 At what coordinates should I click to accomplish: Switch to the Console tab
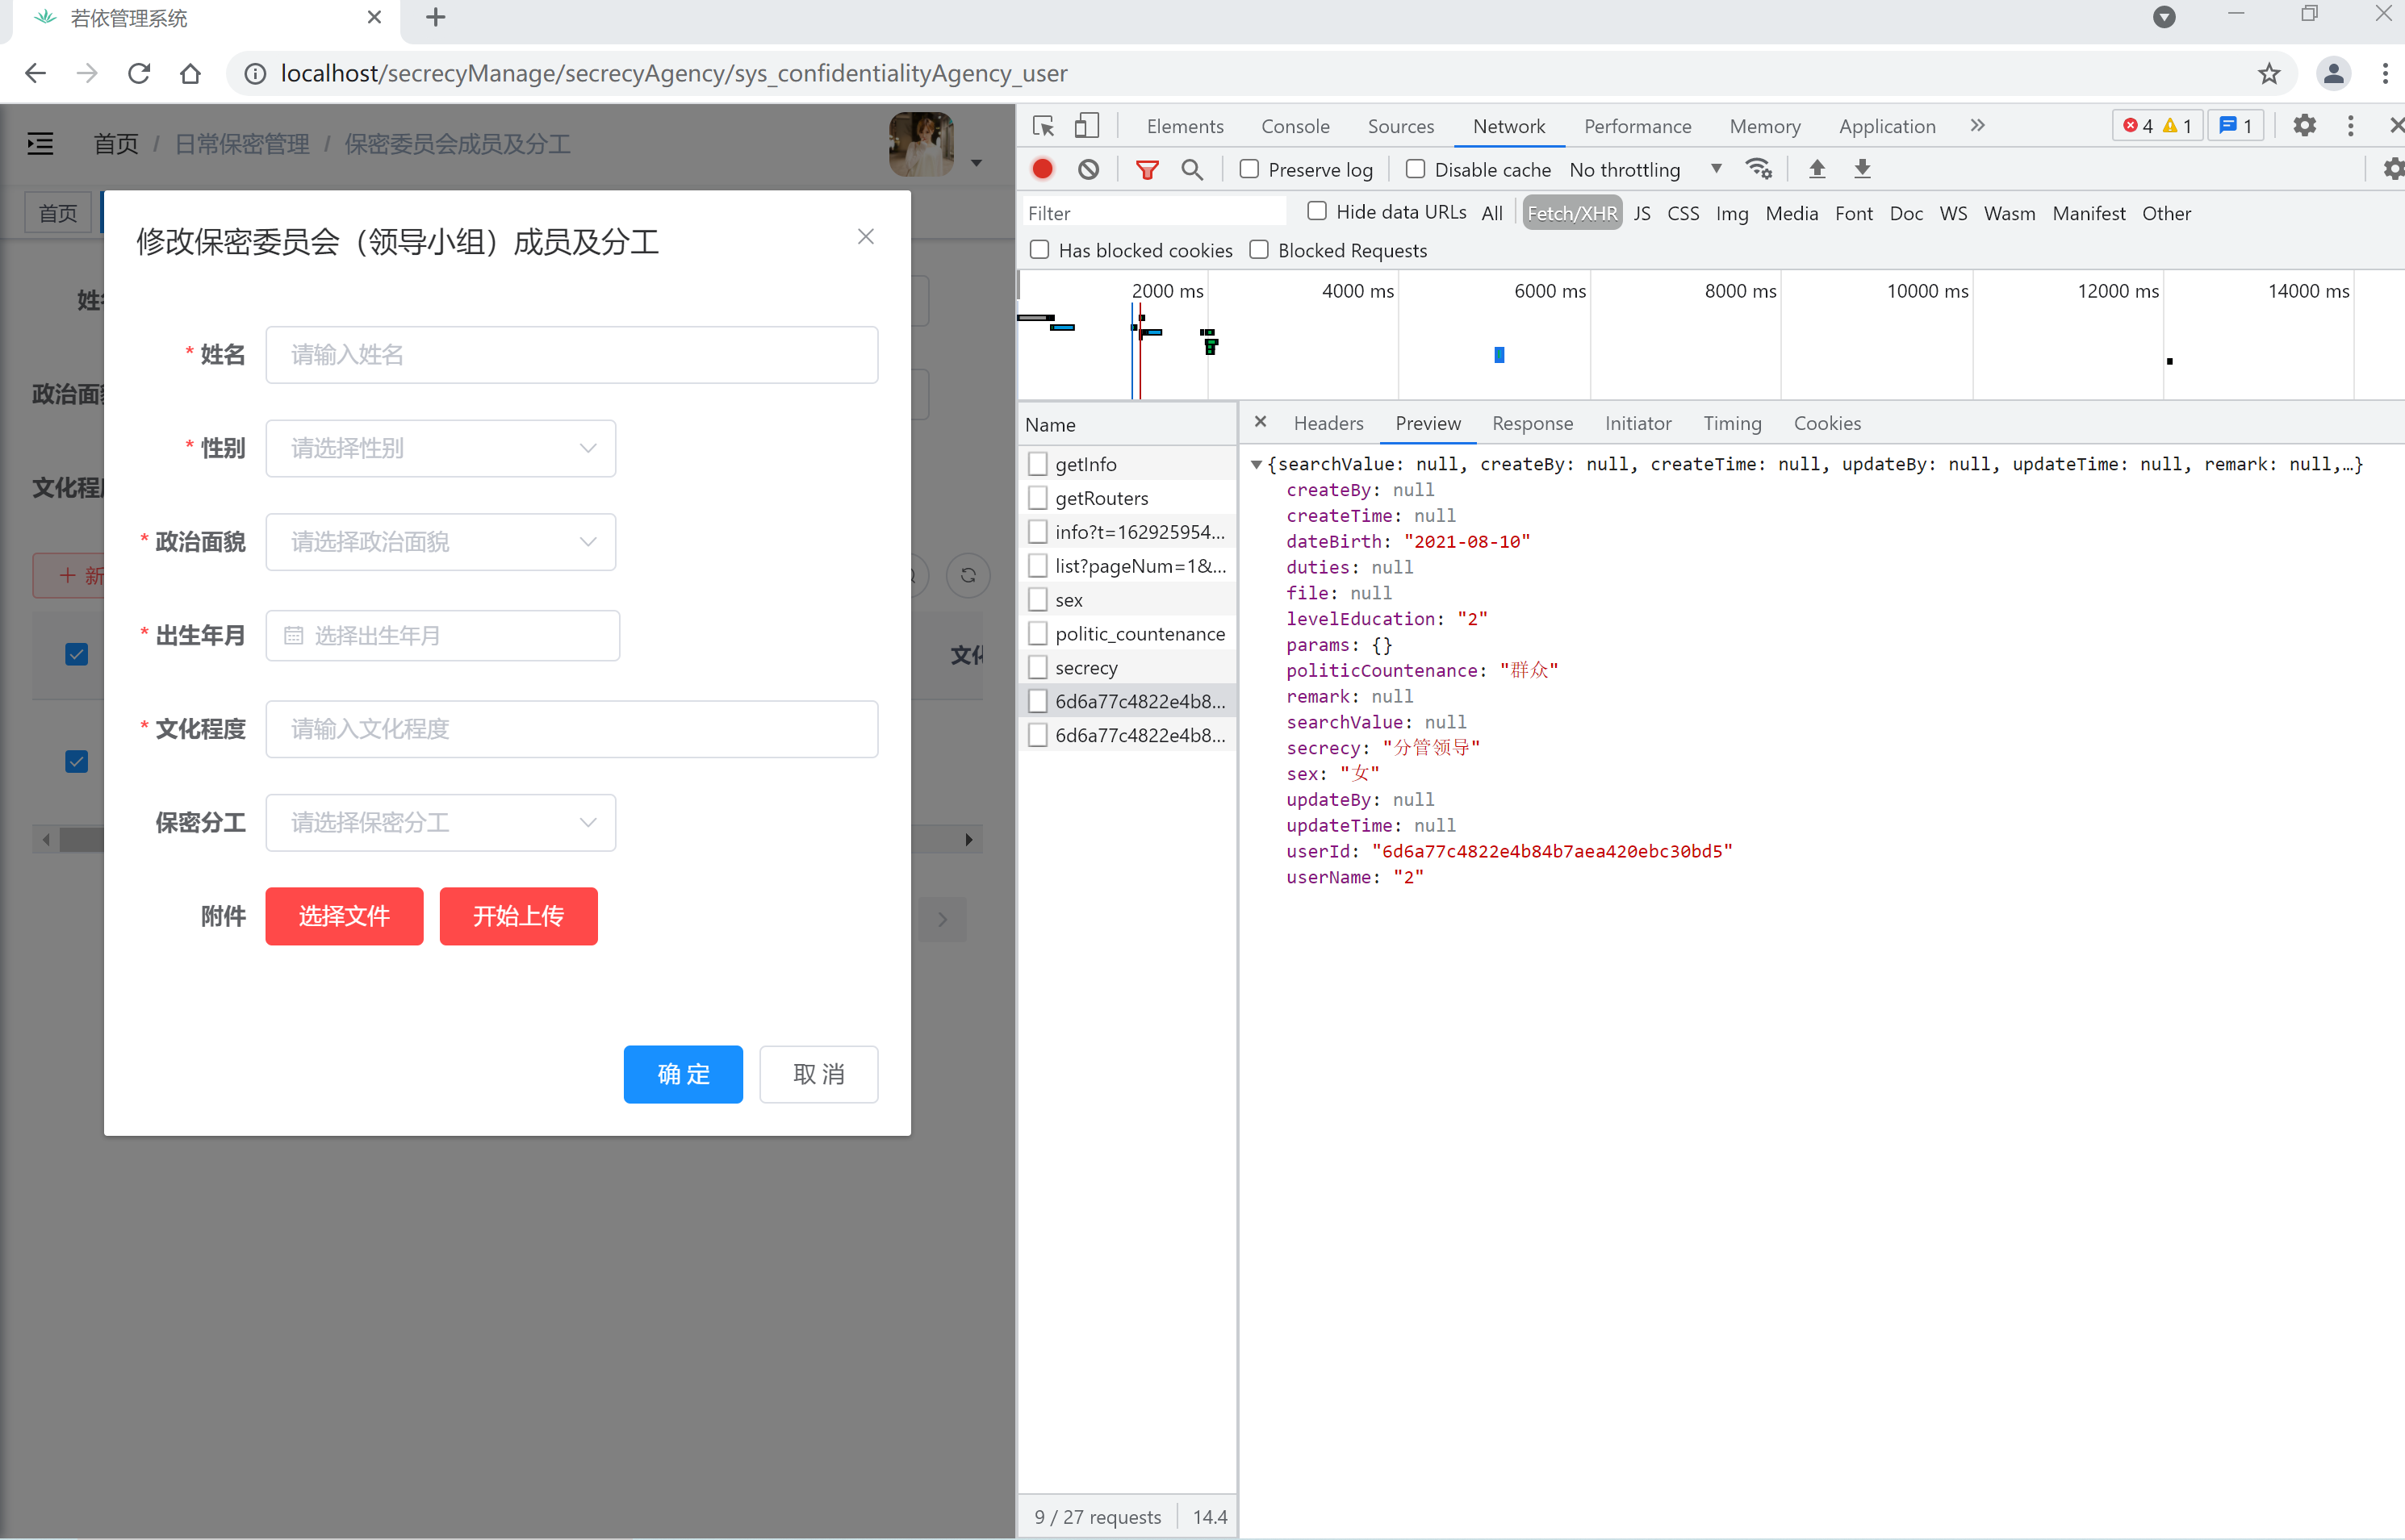tap(1295, 126)
